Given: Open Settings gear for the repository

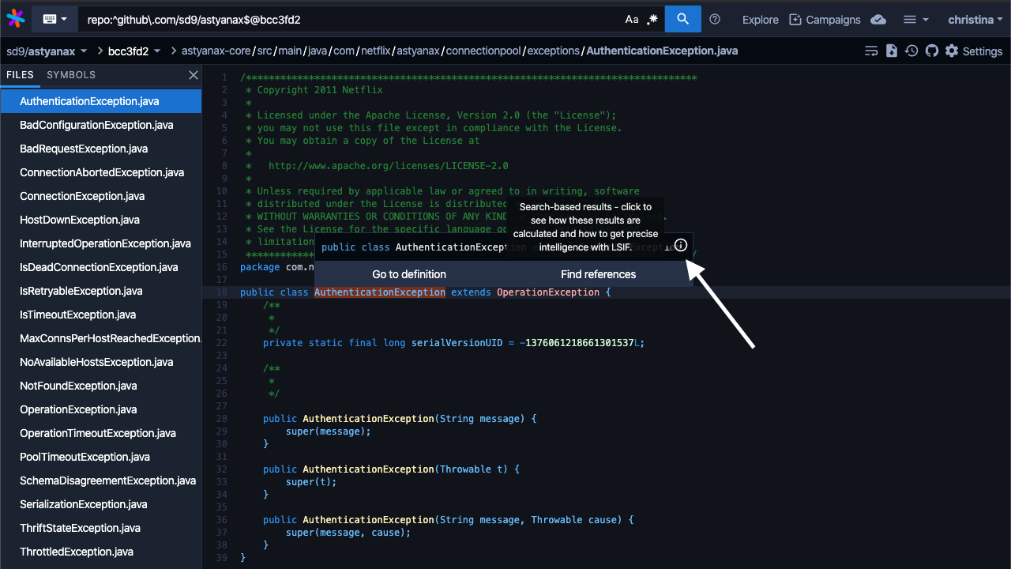Looking at the screenshot, I should pyautogui.click(x=974, y=51).
